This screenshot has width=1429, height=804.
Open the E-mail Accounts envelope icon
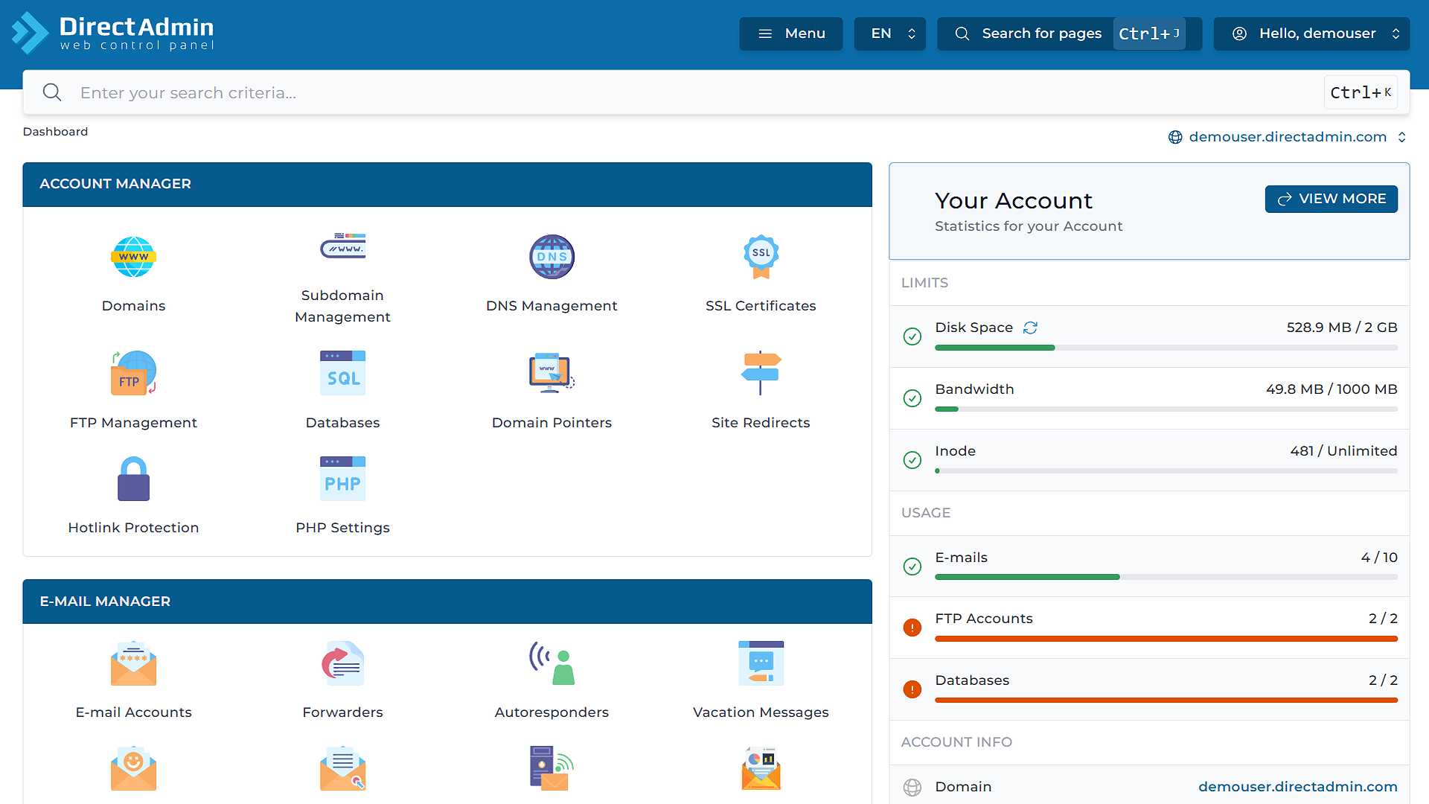133,663
